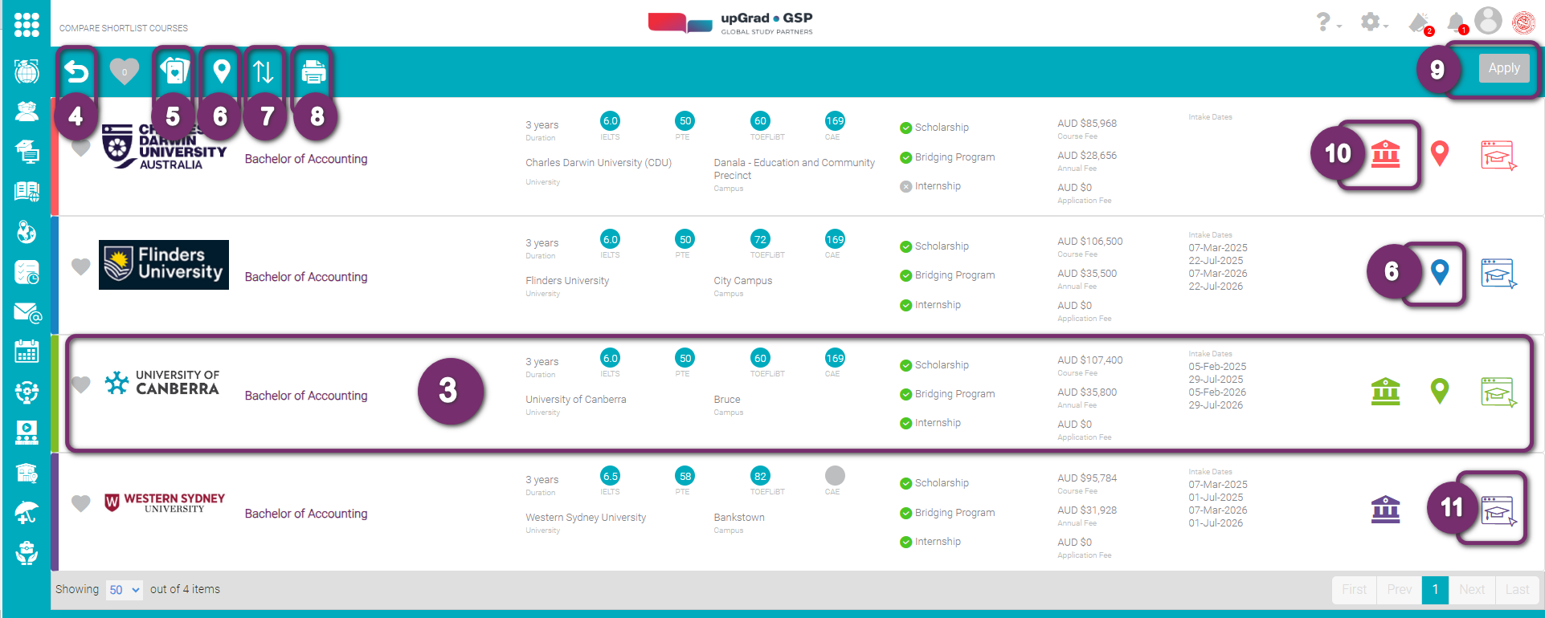Click the back arrow icon in toolbar
Screen dimensions: 1545x618
click(76, 72)
